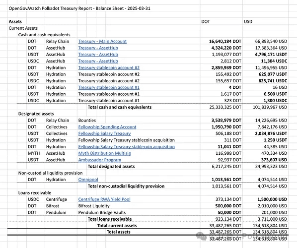
Task: Select the 625,741 USDC cell
Action: point(273,81)
